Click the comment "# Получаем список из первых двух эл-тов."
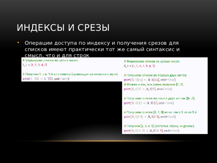The height and width of the screenshot is (163, 217). [156, 75]
